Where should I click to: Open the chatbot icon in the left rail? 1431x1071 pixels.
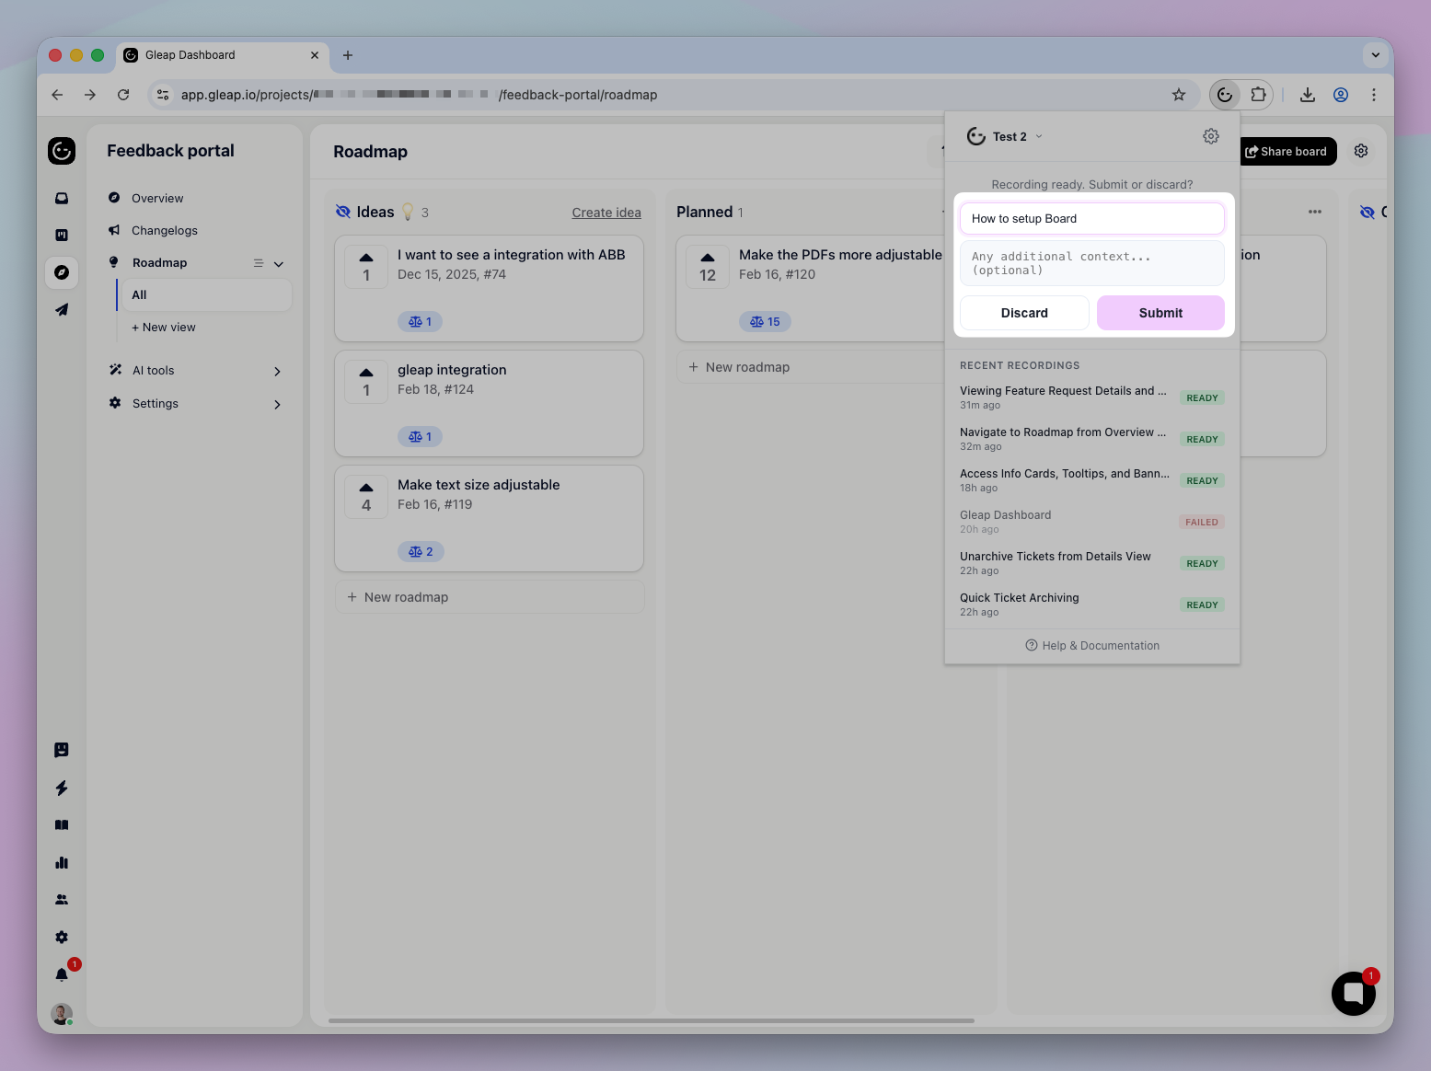(62, 750)
